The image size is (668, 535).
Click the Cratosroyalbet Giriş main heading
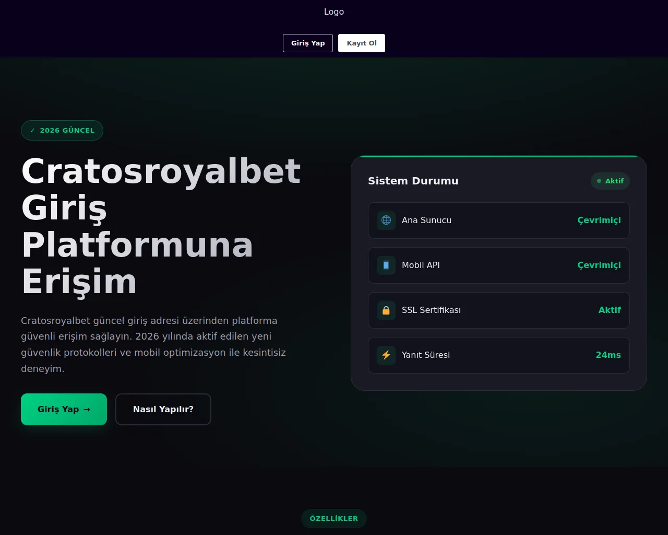pyautogui.click(x=161, y=226)
